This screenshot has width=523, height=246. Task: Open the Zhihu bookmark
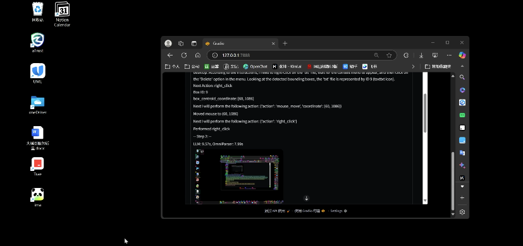(350, 67)
